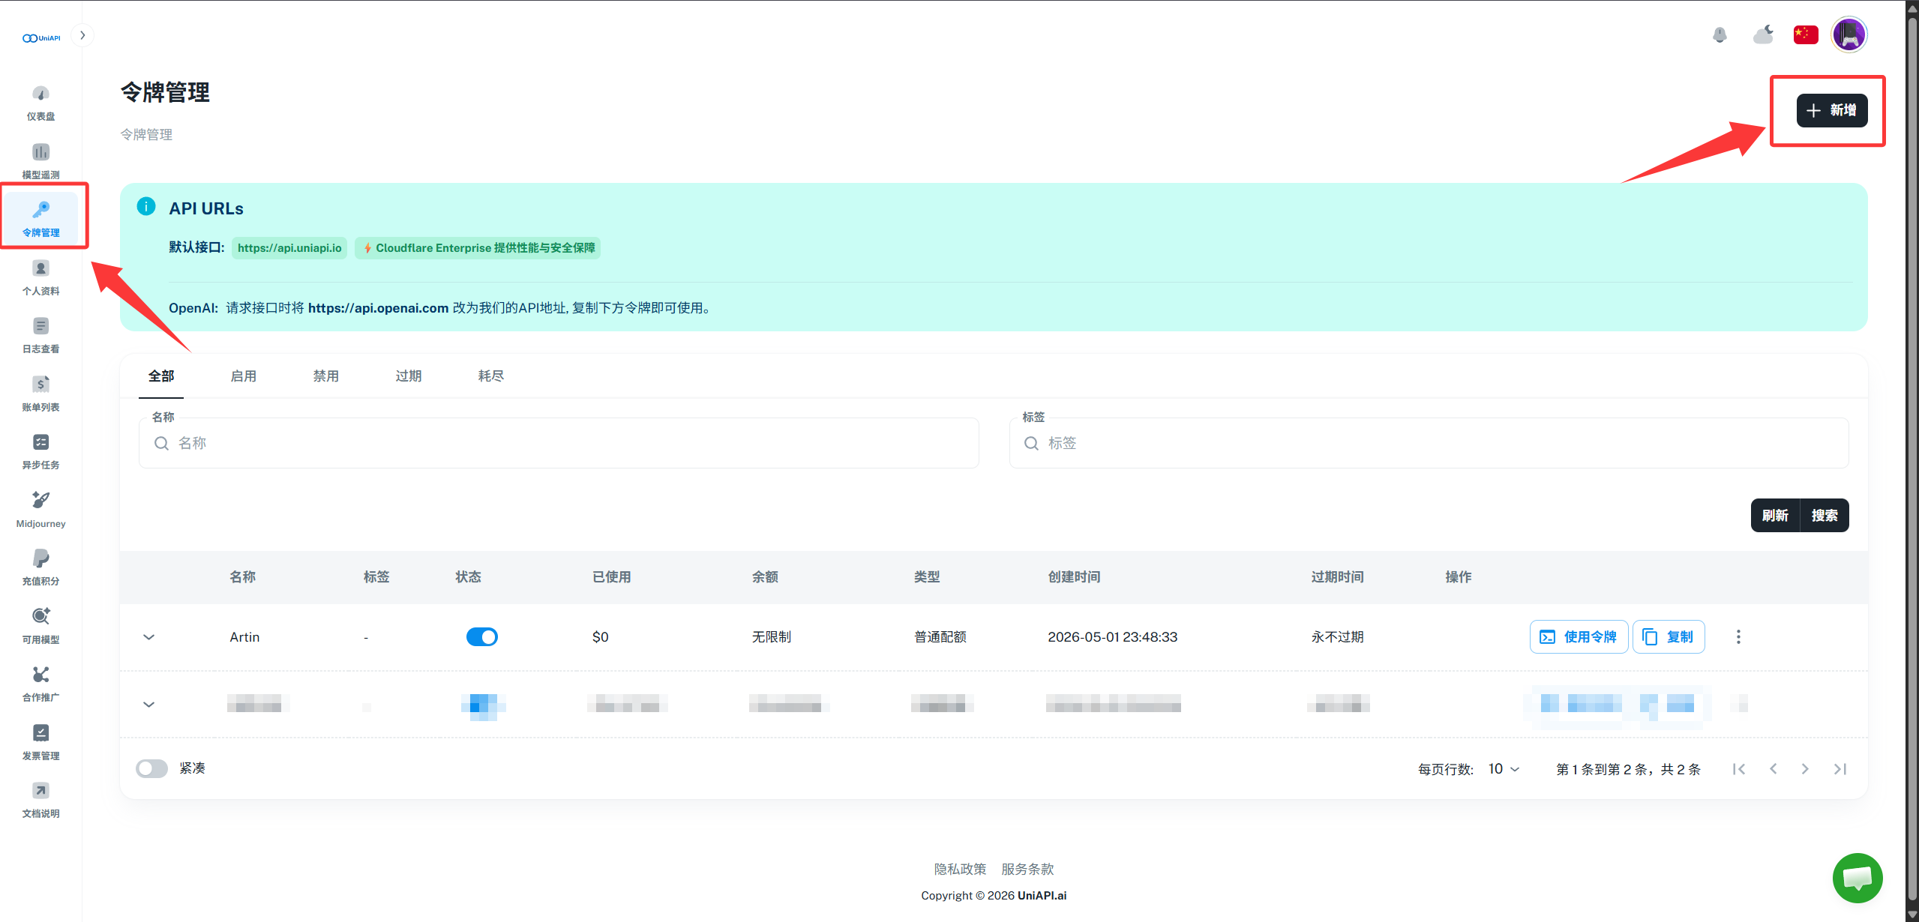Click the UniAPI logo

[41, 37]
